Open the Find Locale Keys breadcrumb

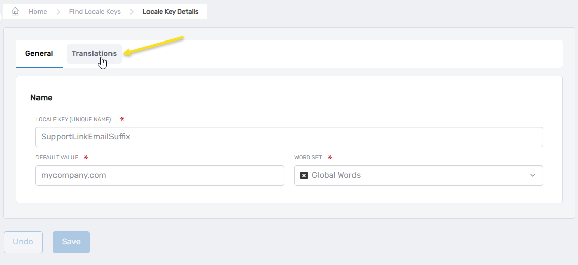click(x=95, y=12)
